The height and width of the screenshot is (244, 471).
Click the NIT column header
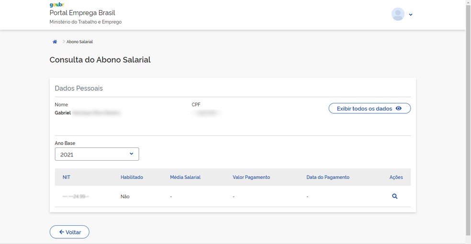[67, 177]
